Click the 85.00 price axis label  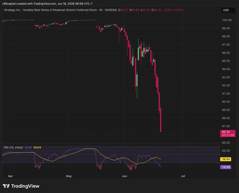coord(226,143)
